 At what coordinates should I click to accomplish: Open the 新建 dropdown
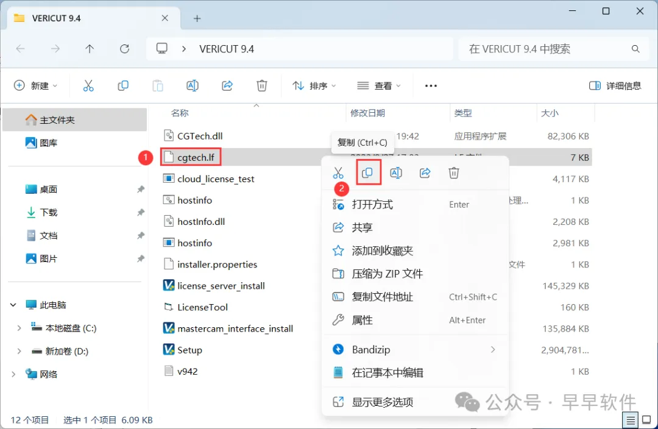click(x=36, y=86)
